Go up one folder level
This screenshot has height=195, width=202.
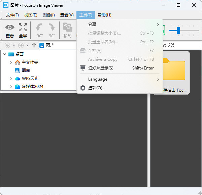point(34,45)
